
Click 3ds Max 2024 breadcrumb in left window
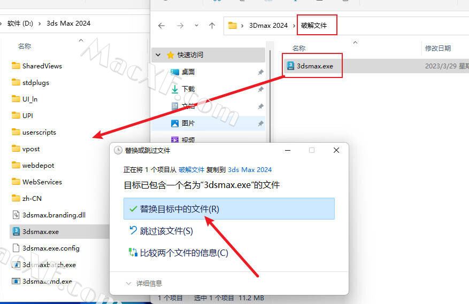(68, 24)
